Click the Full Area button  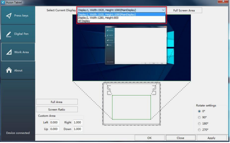point(57,102)
